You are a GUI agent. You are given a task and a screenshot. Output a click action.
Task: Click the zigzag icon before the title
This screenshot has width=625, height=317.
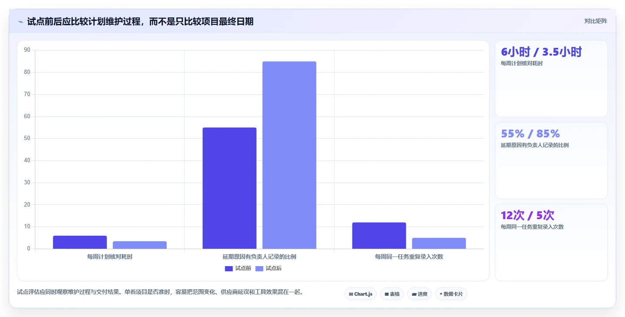pos(20,21)
